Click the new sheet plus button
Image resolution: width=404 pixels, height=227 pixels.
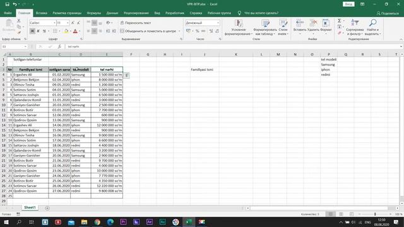point(47,208)
